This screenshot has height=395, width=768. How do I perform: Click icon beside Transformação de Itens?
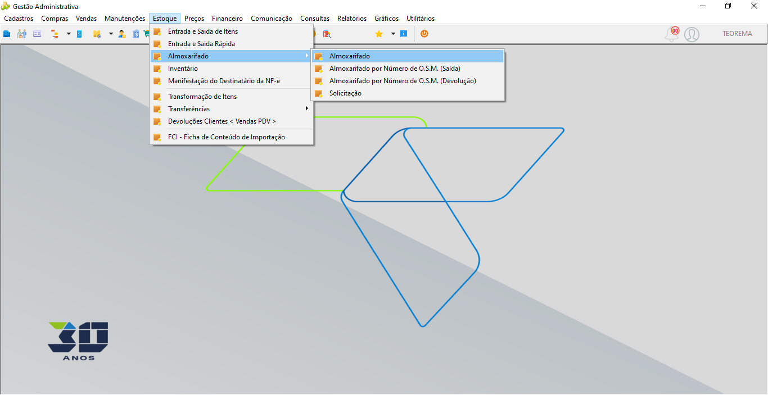point(157,97)
